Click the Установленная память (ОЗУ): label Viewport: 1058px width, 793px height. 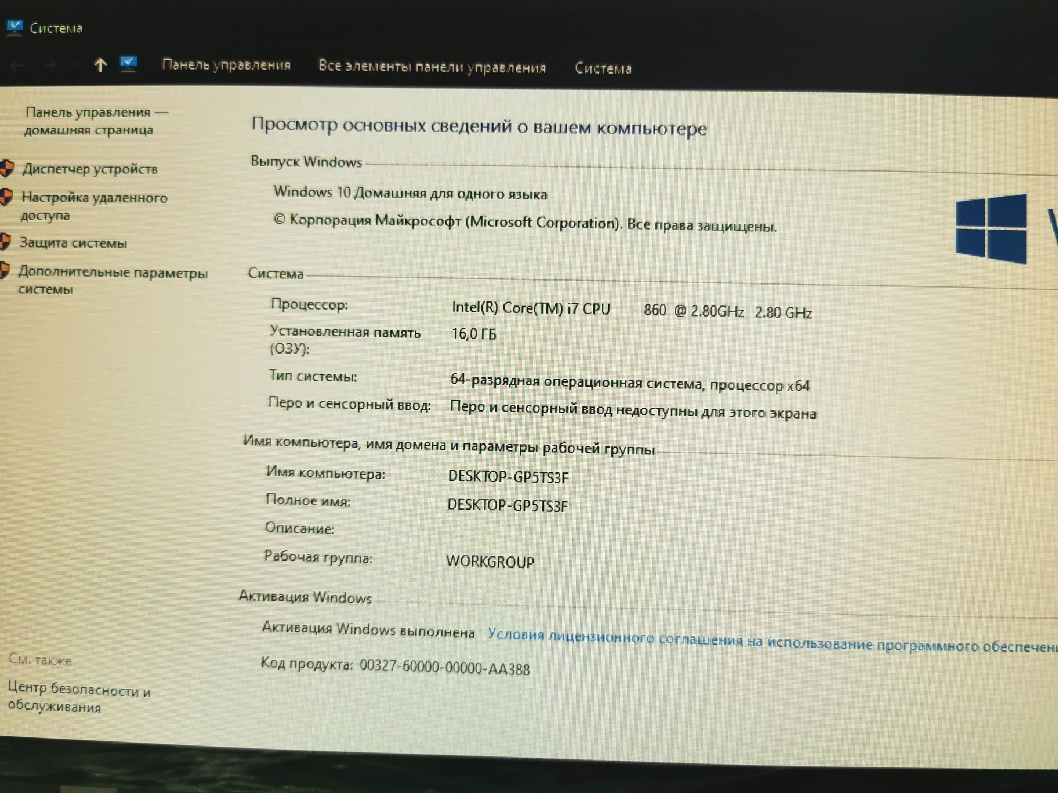pos(345,340)
